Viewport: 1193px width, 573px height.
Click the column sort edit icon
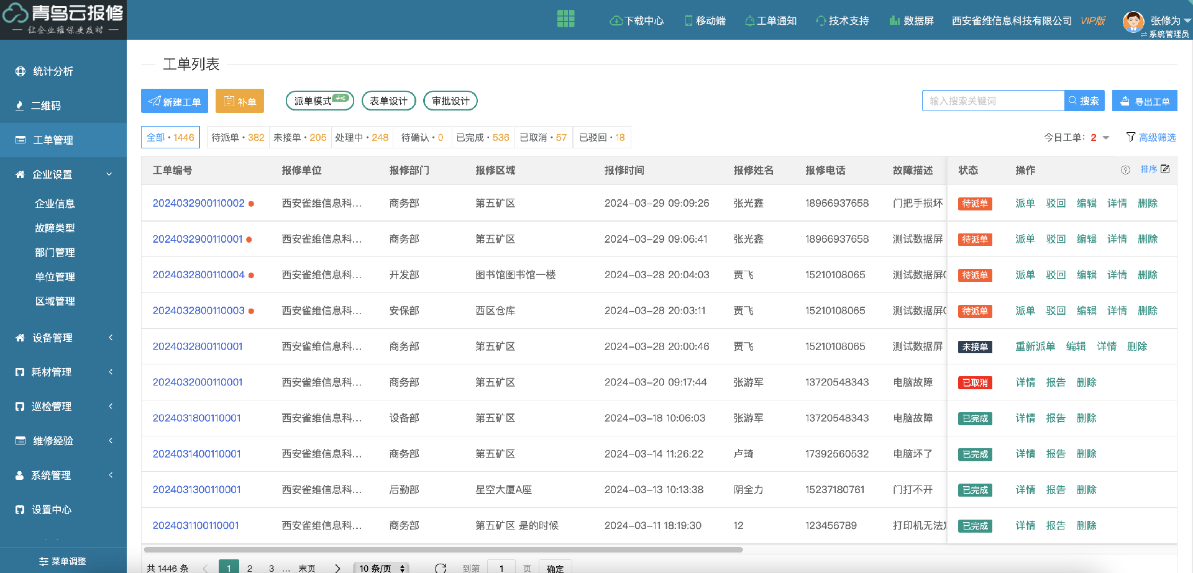(x=1165, y=169)
